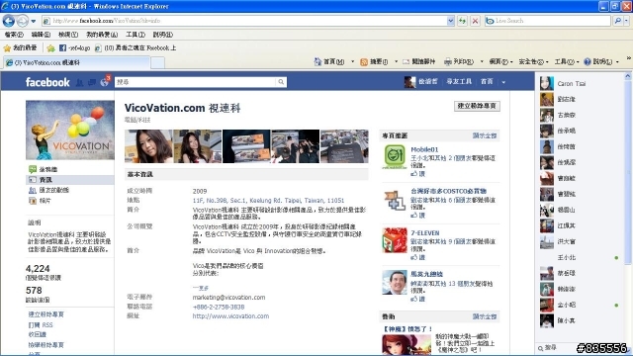Click the Create a Page button
This screenshot has height=356, width=633.
click(477, 106)
